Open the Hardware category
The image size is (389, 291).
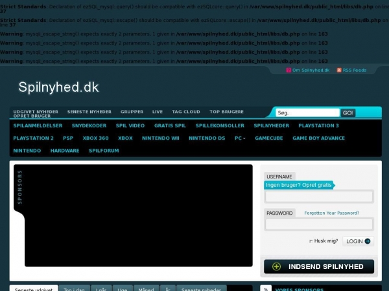(x=65, y=151)
